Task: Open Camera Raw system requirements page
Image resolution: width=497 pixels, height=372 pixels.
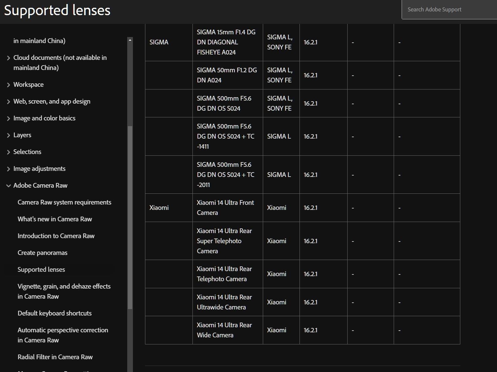Action: [64, 202]
